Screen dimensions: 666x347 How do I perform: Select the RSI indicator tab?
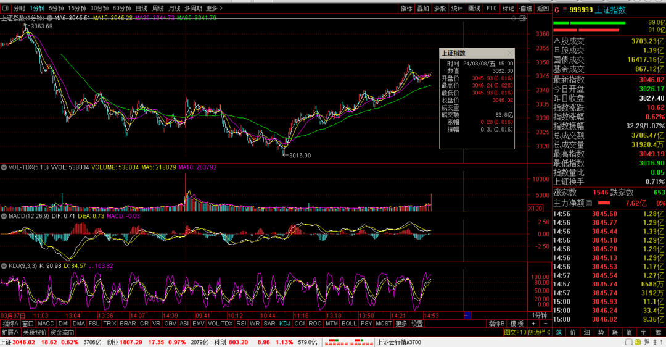click(x=241, y=324)
